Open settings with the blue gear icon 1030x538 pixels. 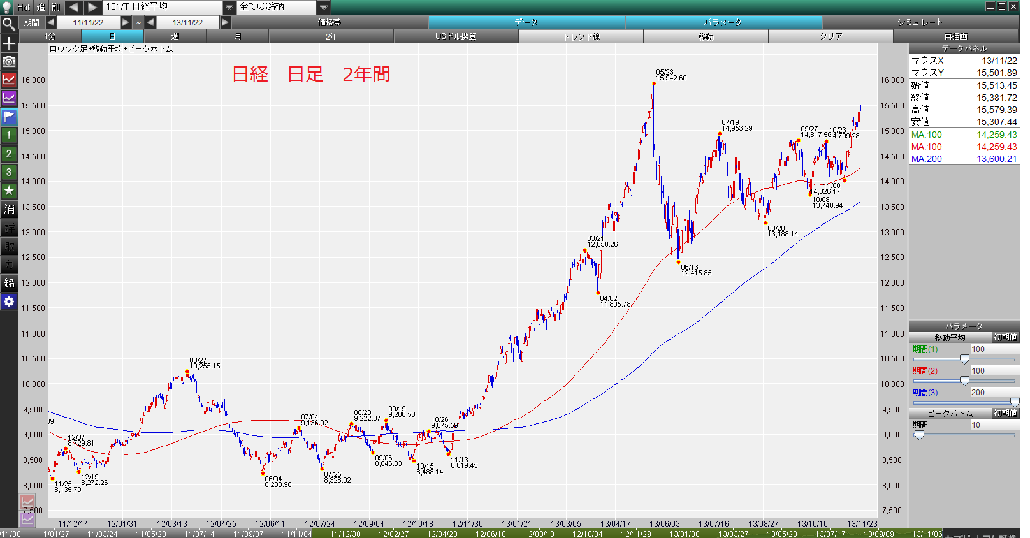[x=9, y=302]
